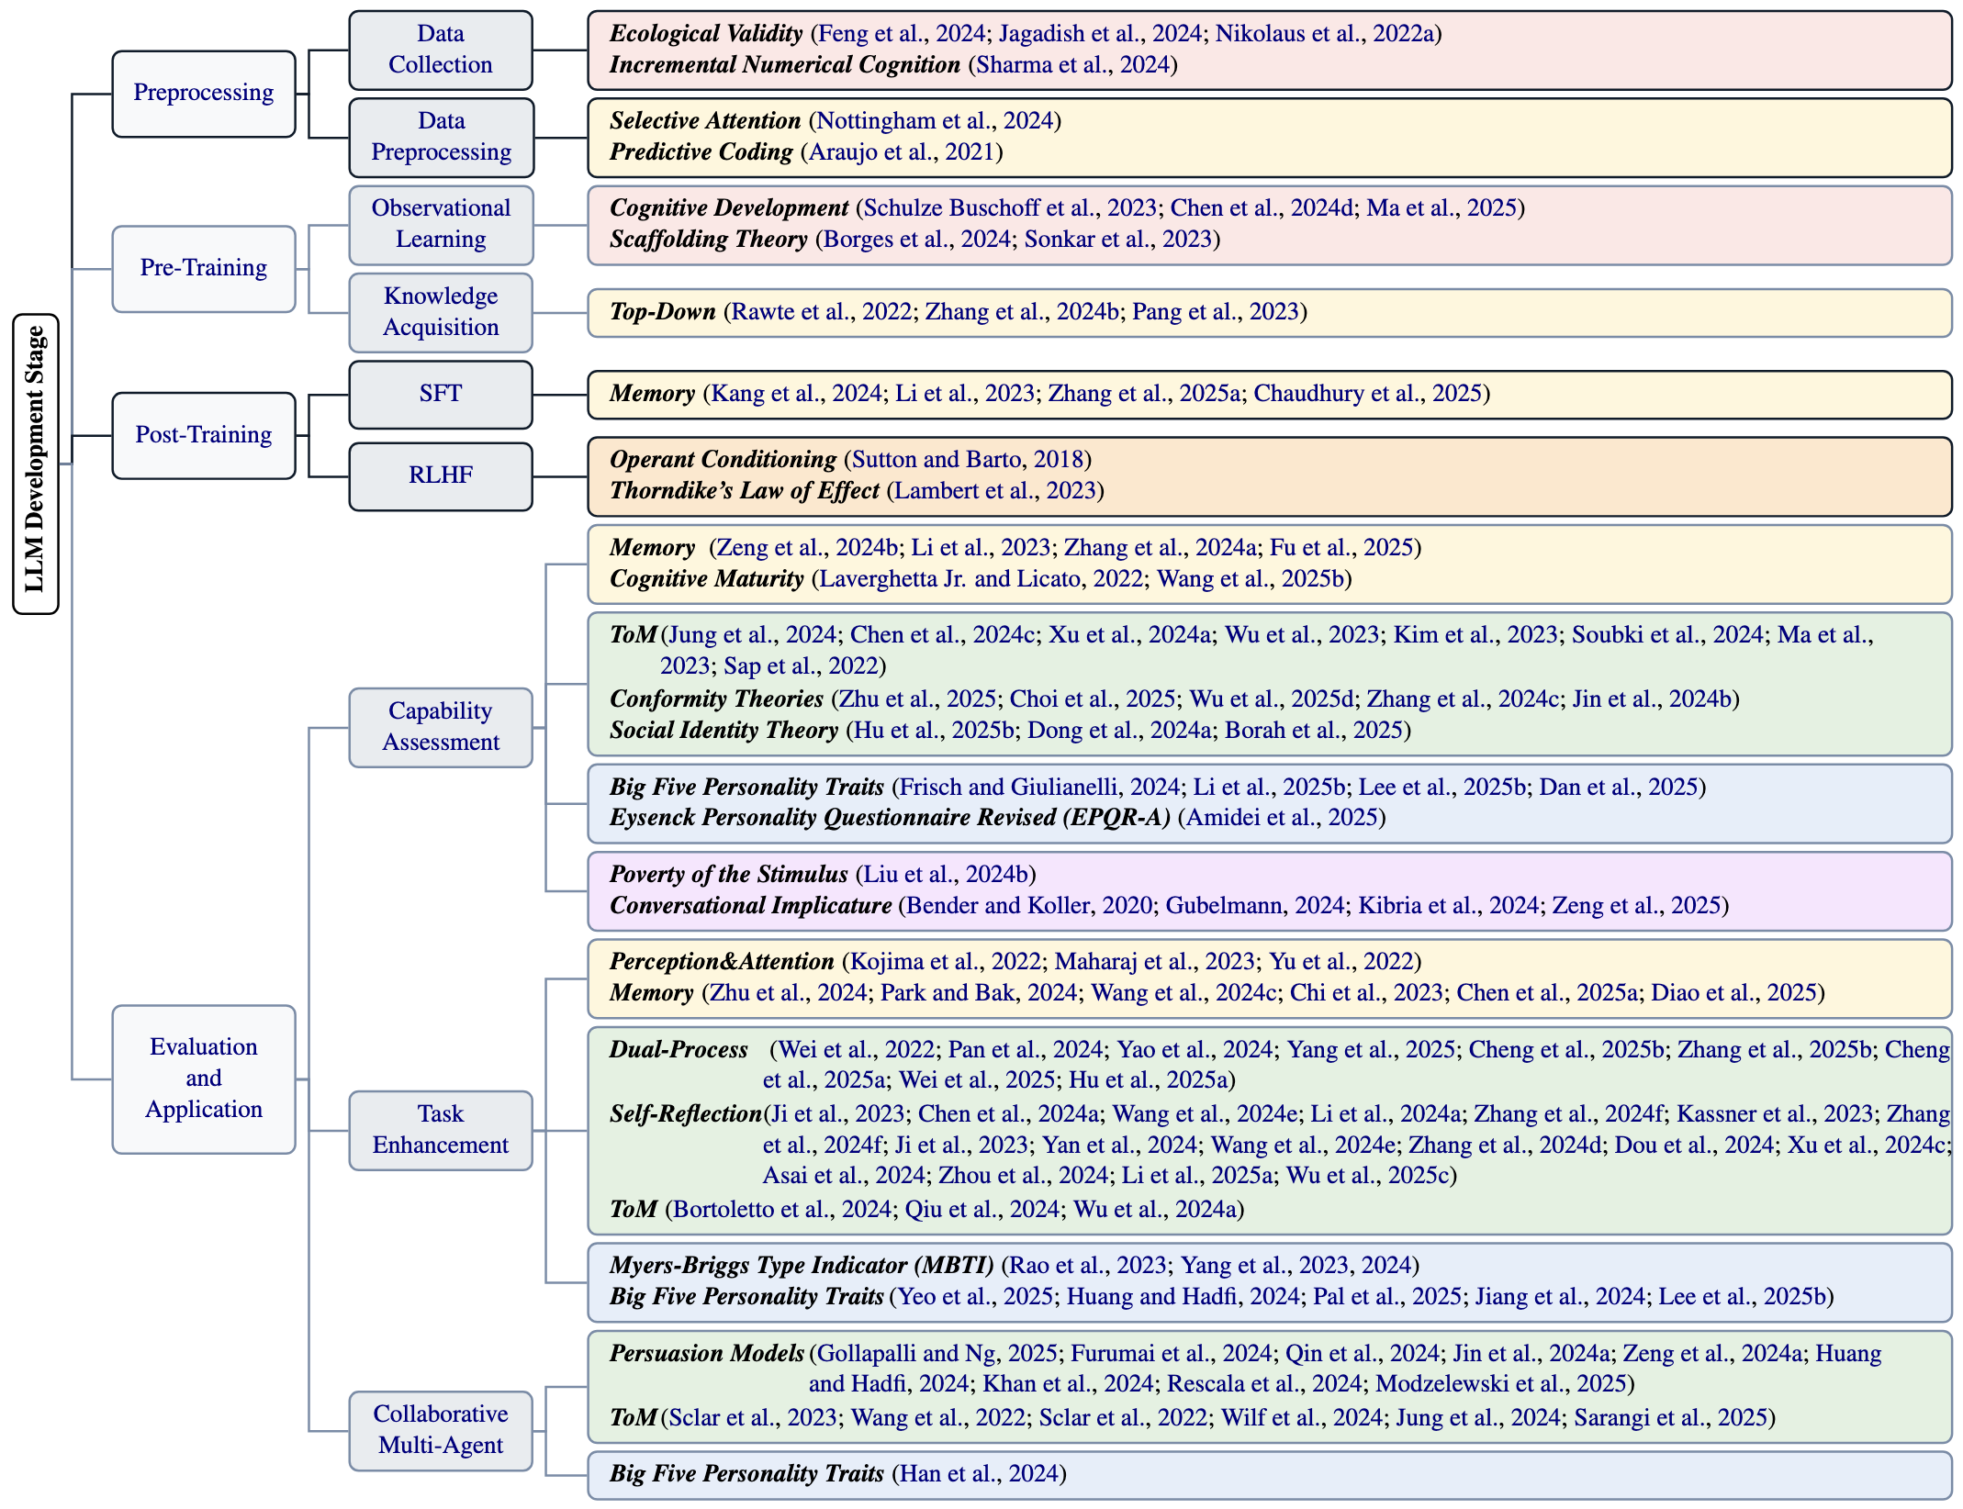Open the Sutton and Barto, 2018 citation
This screenshot has width=1963, height=1509.
coord(968,460)
